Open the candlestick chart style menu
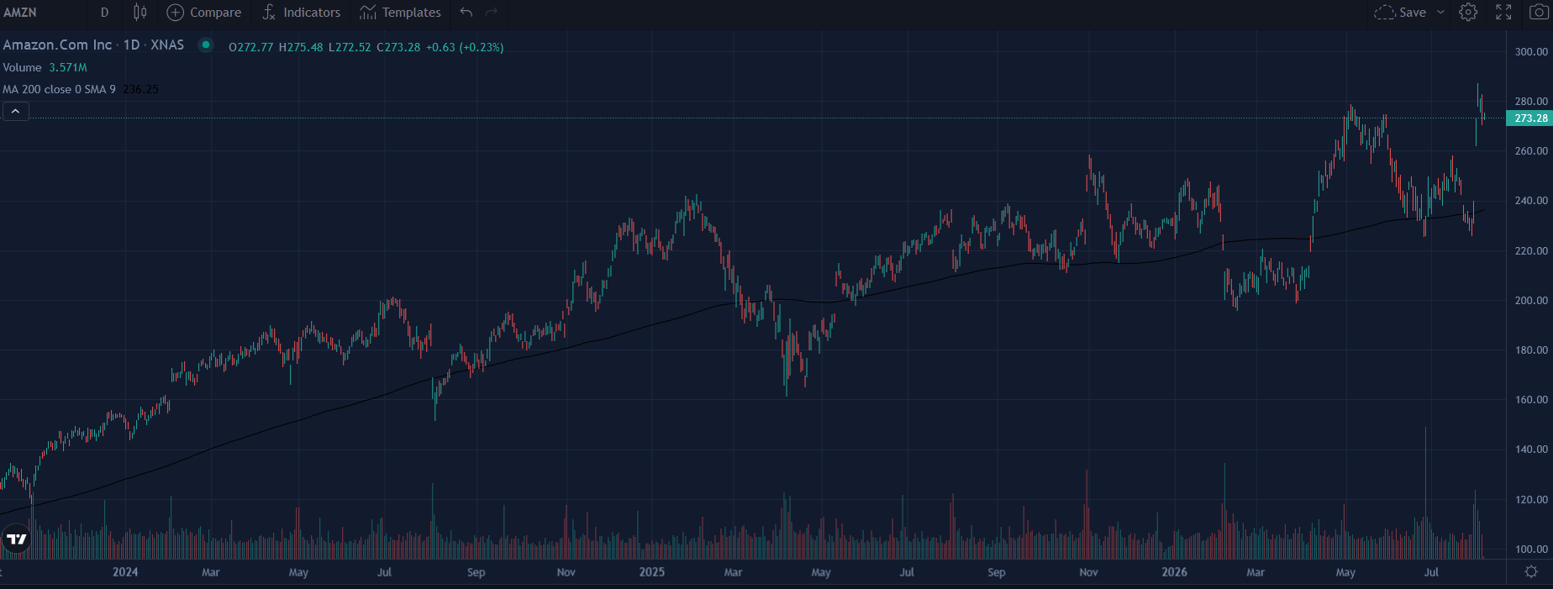 (x=140, y=13)
